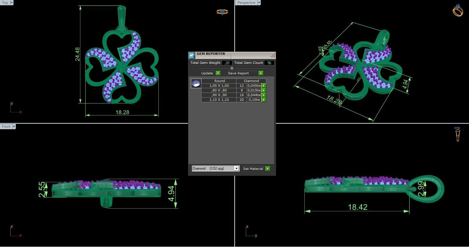
Task: Click the 24.48 dimension in Top viewport
Action: [77, 54]
